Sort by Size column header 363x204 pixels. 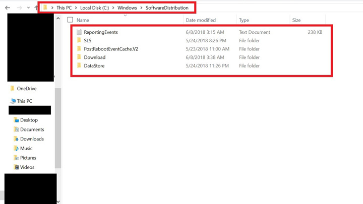296,20
